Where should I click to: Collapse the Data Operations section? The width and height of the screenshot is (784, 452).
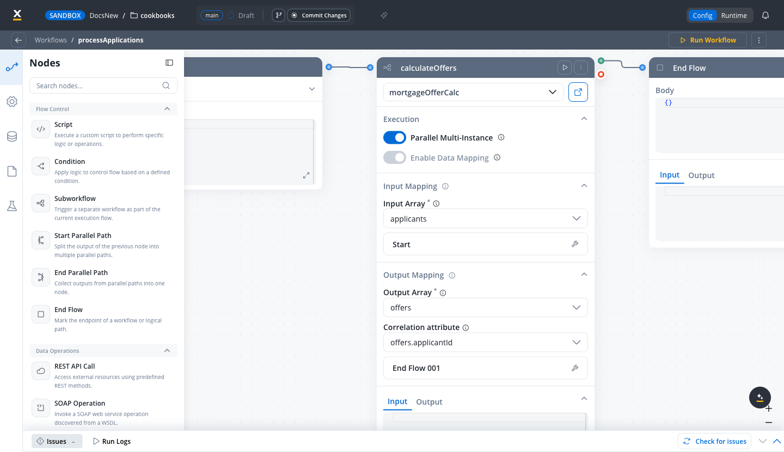click(x=167, y=351)
